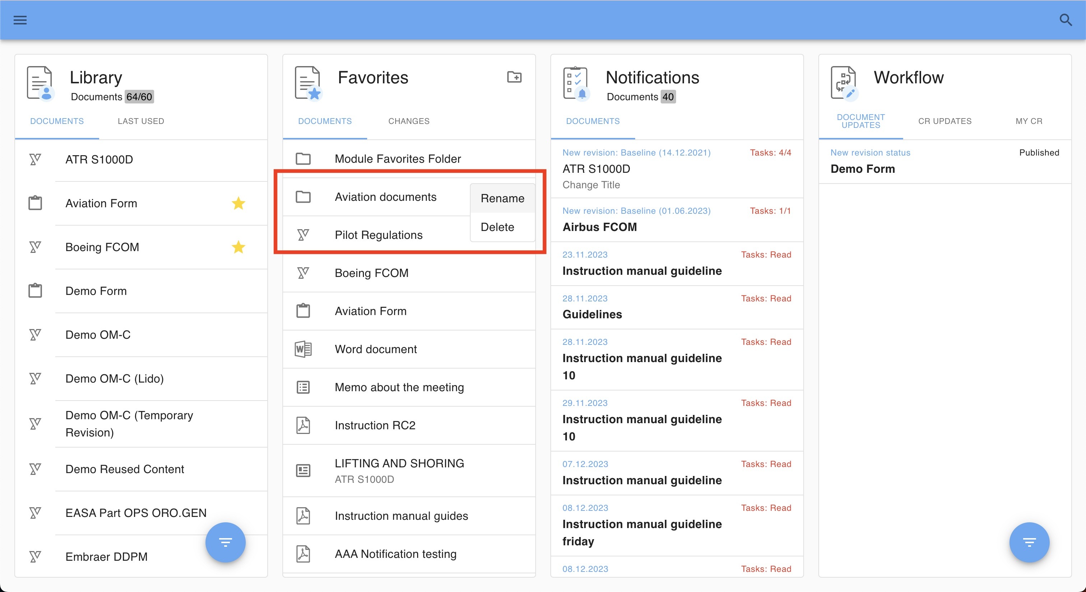Image resolution: width=1086 pixels, height=592 pixels.
Task: Expand the Aviation documents folder
Action: tap(385, 197)
